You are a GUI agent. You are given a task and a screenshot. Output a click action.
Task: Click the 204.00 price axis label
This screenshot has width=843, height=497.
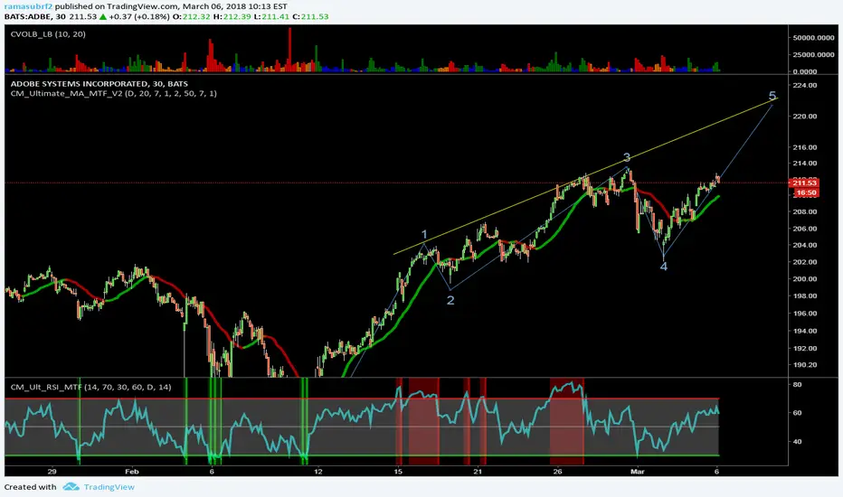[x=804, y=245]
